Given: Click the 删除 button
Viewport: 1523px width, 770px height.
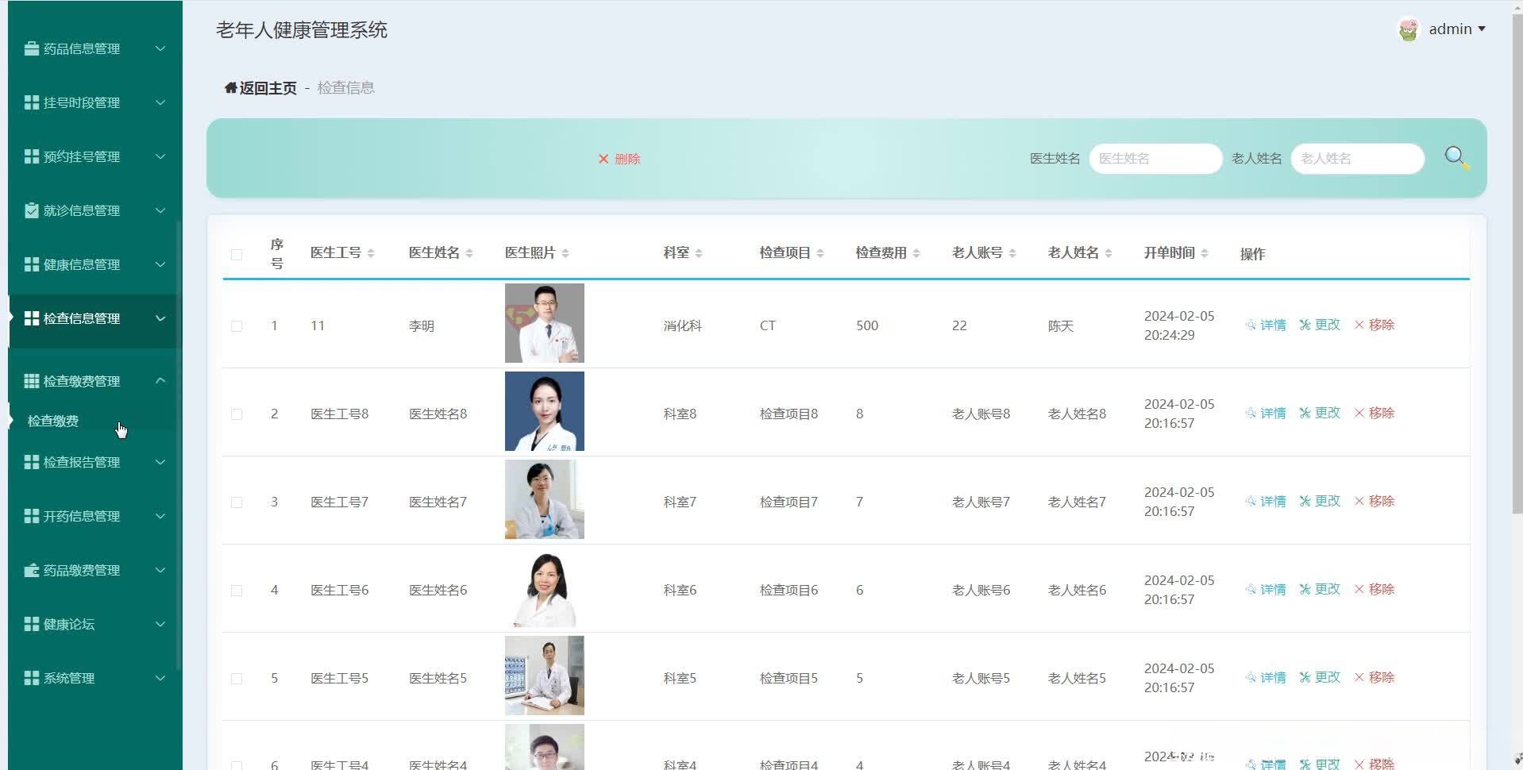Looking at the screenshot, I should pyautogui.click(x=620, y=159).
